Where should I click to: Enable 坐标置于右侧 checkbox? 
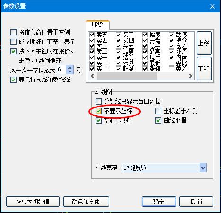point(158,111)
